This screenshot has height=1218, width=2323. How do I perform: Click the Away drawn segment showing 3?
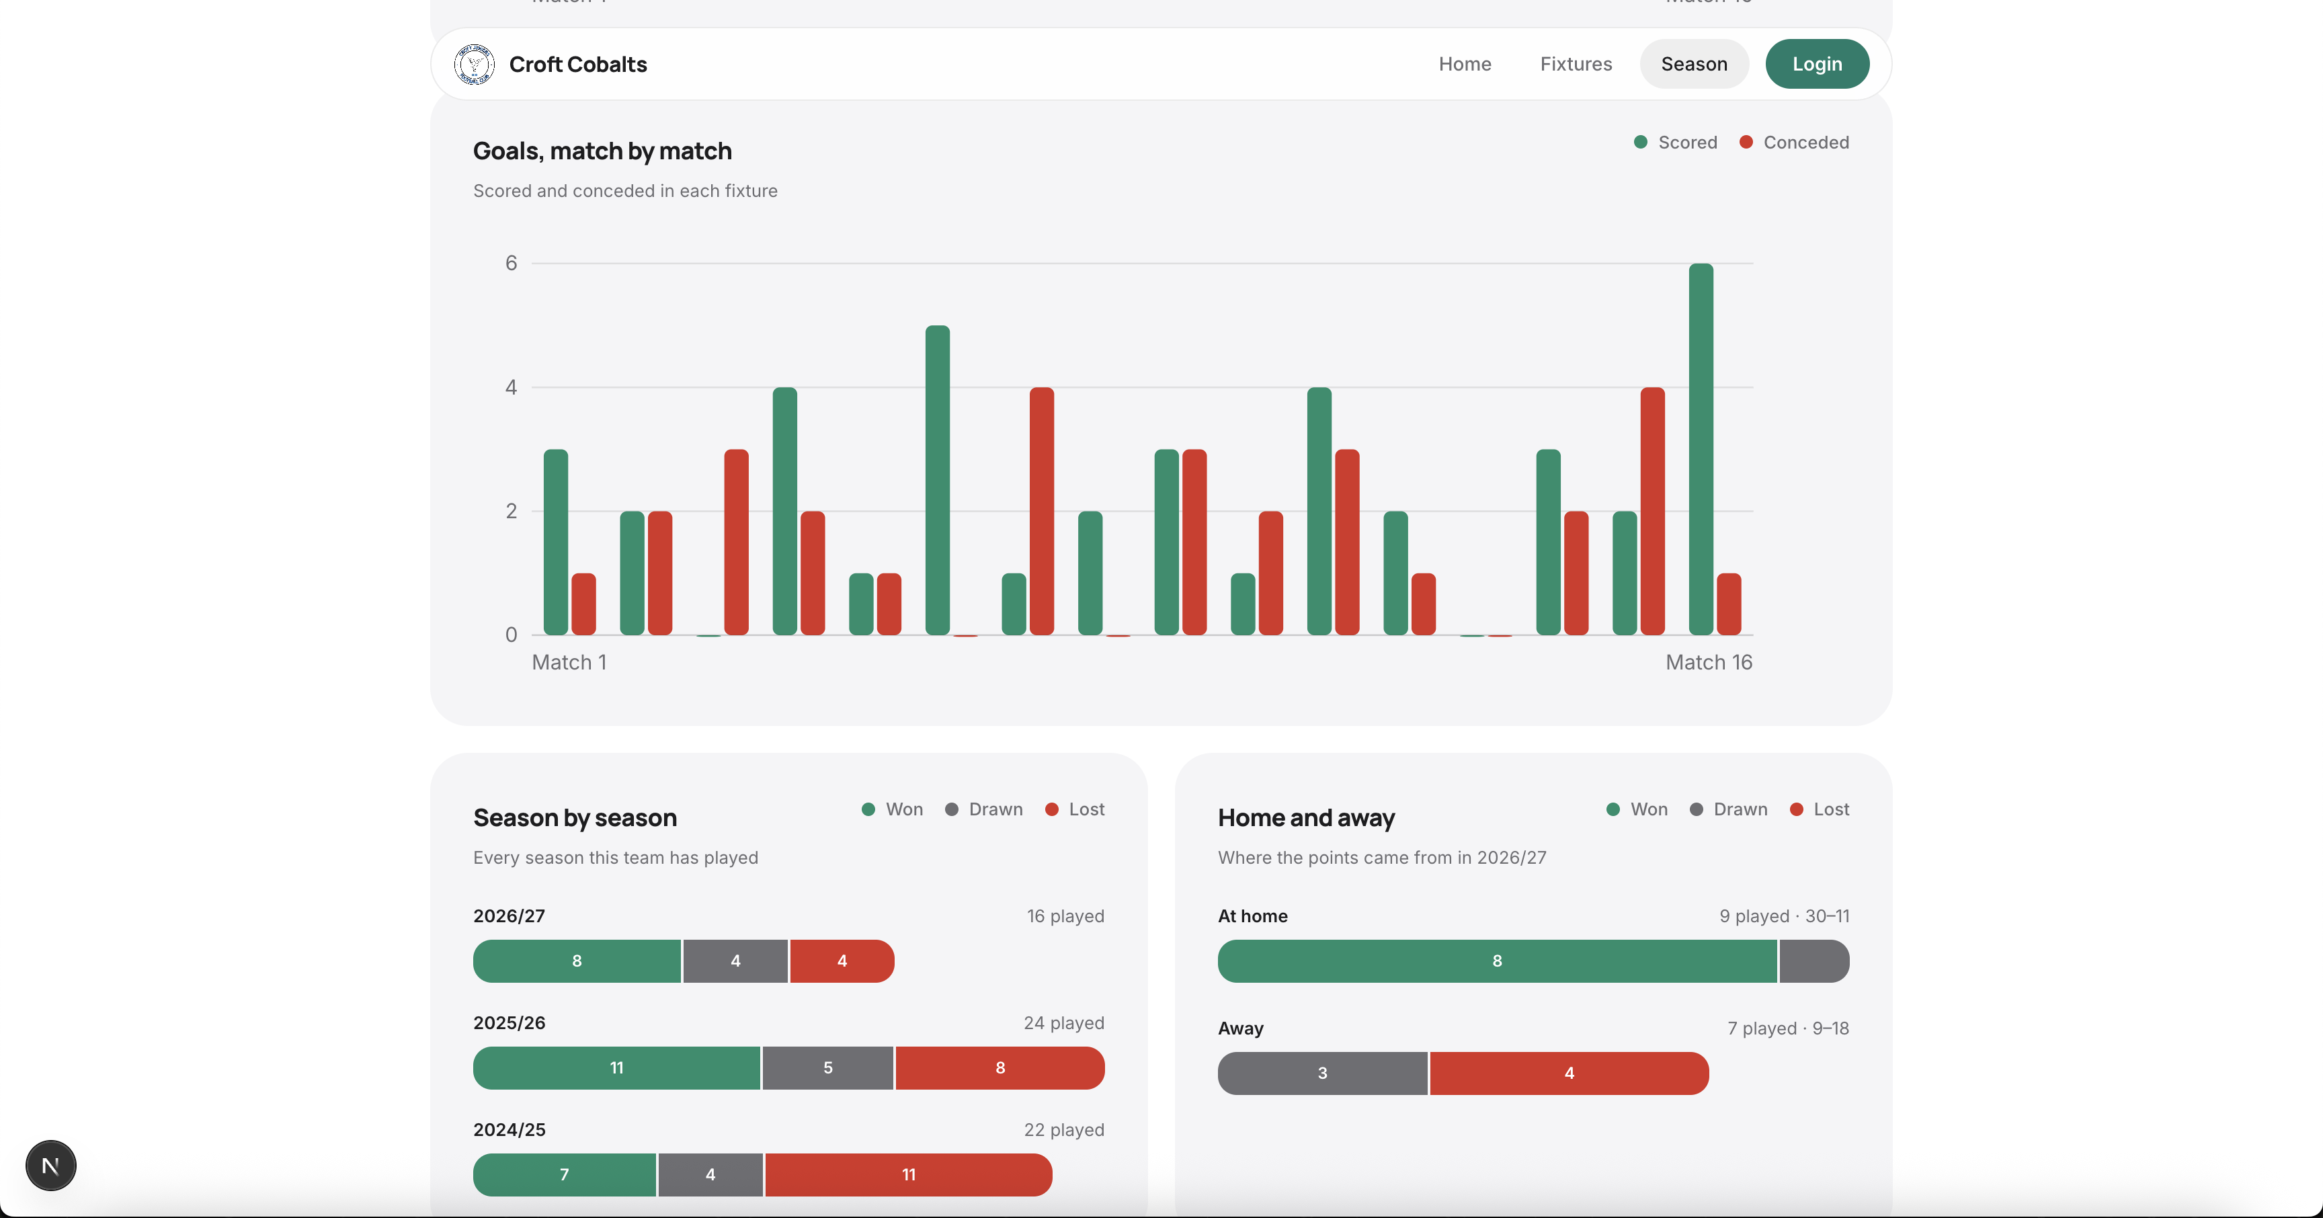coord(1322,1073)
